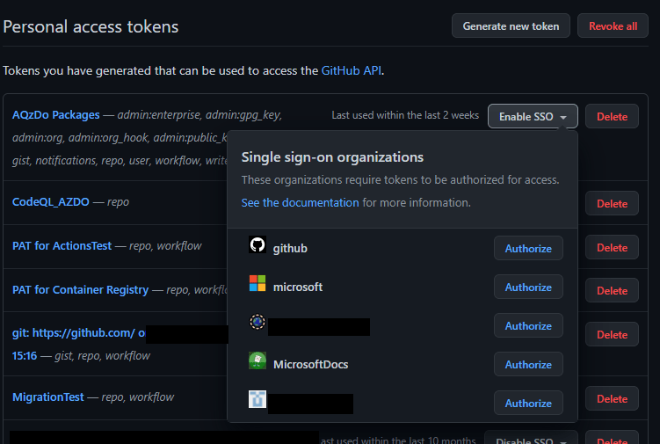This screenshot has height=444, width=660.
Task: Click the MicrosoftDocs organization avatar icon
Action: [x=257, y=360]
